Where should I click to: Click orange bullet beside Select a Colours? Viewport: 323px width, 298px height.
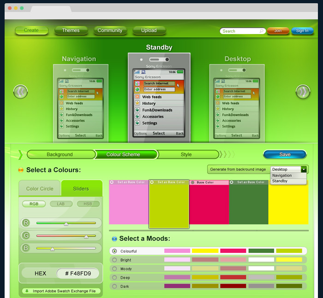coord(21,170)
